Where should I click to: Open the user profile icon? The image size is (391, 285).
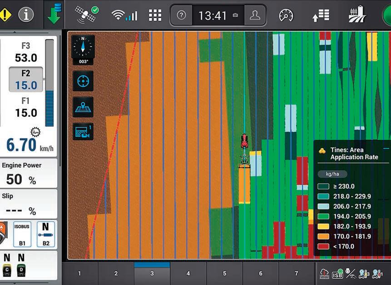pos(255,15)
